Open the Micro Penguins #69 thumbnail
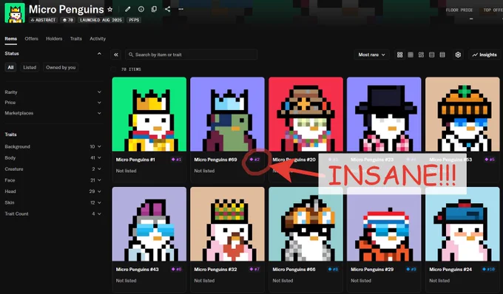 point(227,114)
